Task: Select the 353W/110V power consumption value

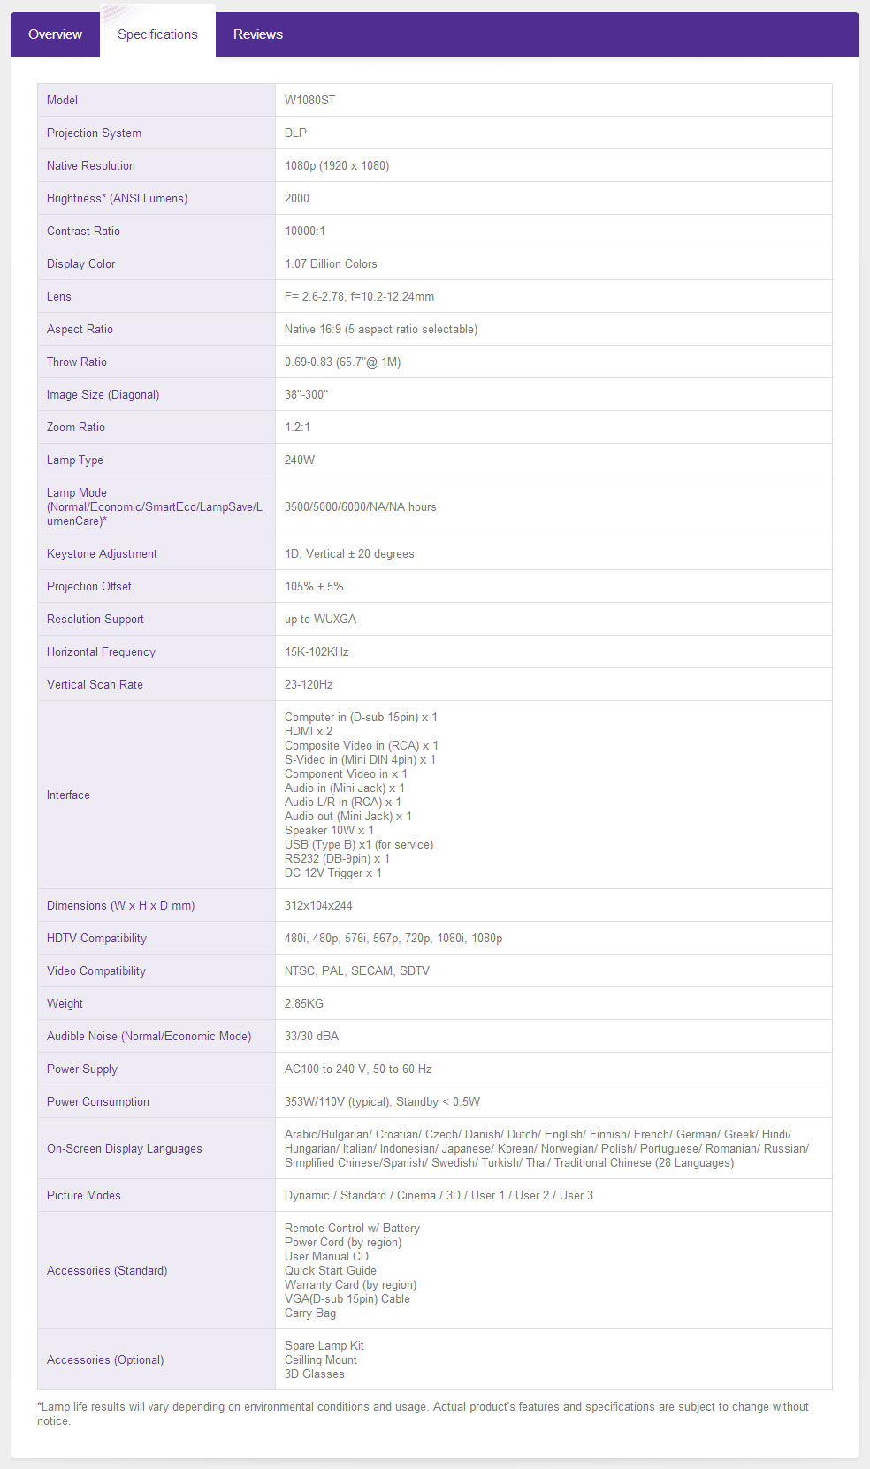Action: pos(382,1101)
